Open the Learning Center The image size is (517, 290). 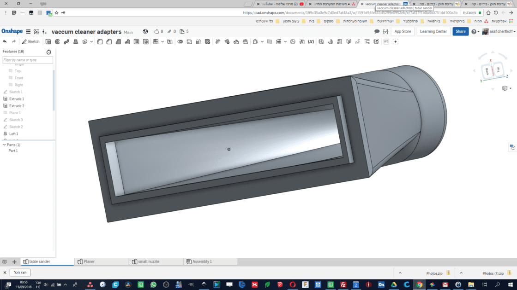click(x=433, y=32)
